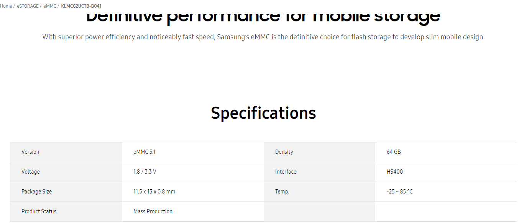Screen dimensions: 532x224
Task: Go to Home in the breadcrumb
Action: coord(6,6)
